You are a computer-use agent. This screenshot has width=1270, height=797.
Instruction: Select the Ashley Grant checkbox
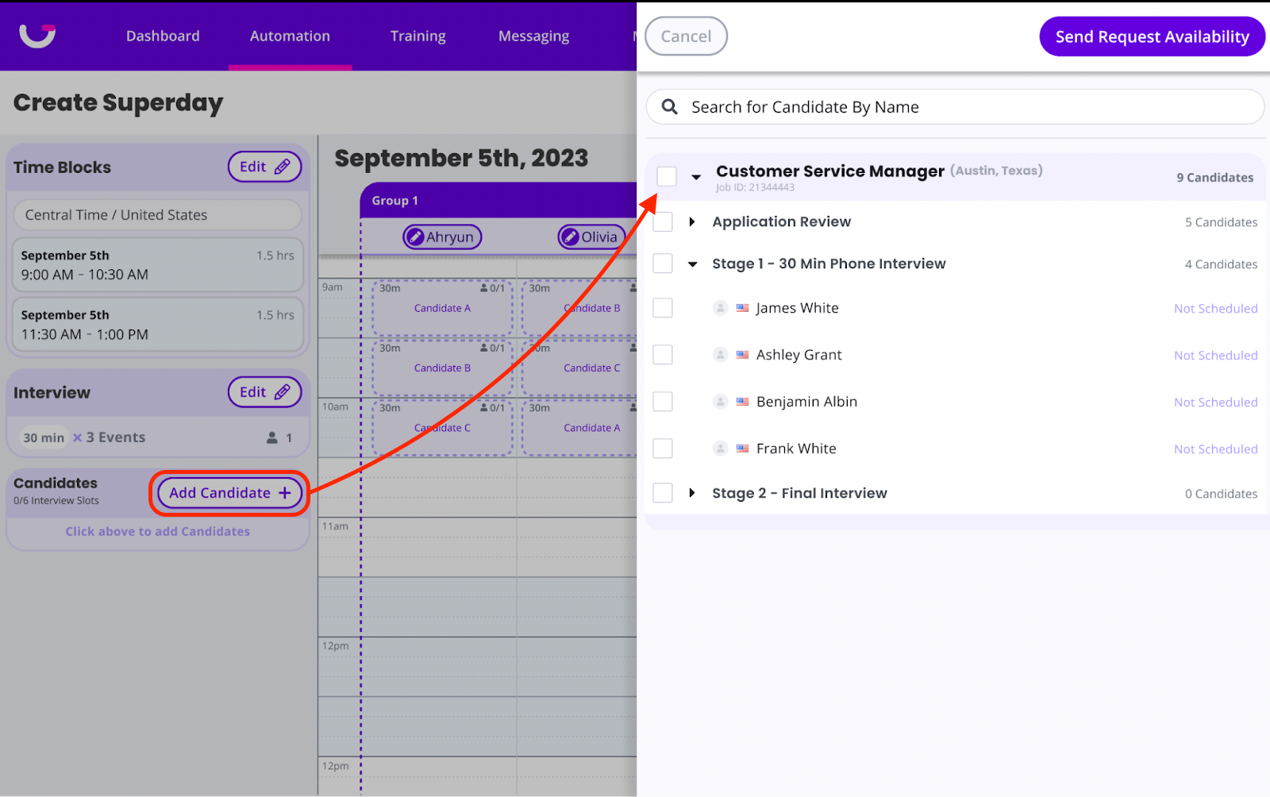tap(663, 355)
